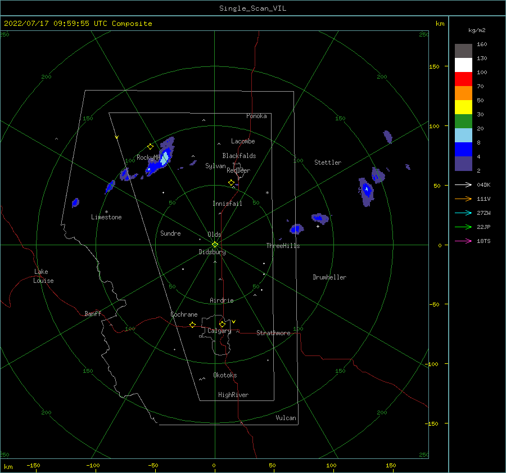This screenshot has height=473, width=506.
Task: Click the HighRiver label
Action: click(x=233, y=395)
